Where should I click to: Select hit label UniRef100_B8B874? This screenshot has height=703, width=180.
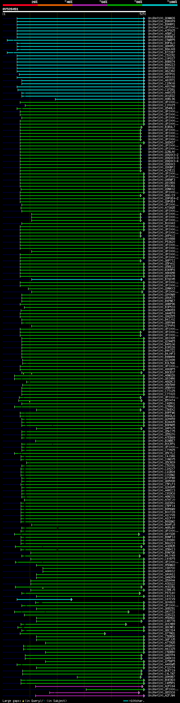tap(161, 62)
